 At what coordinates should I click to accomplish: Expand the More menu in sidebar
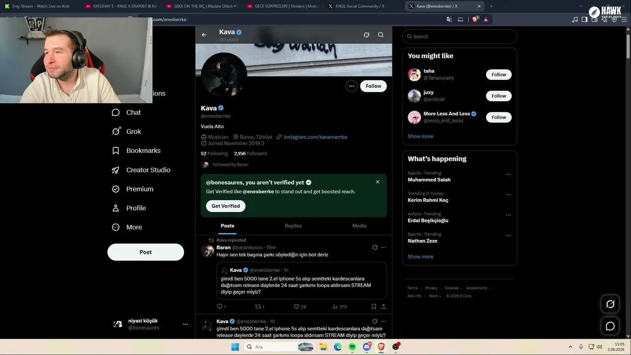pos(127,227)
